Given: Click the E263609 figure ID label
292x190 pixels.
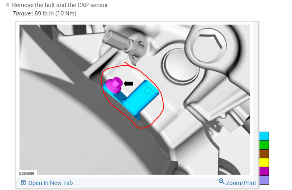Looking at the screenshot, I should click(27, 173).
